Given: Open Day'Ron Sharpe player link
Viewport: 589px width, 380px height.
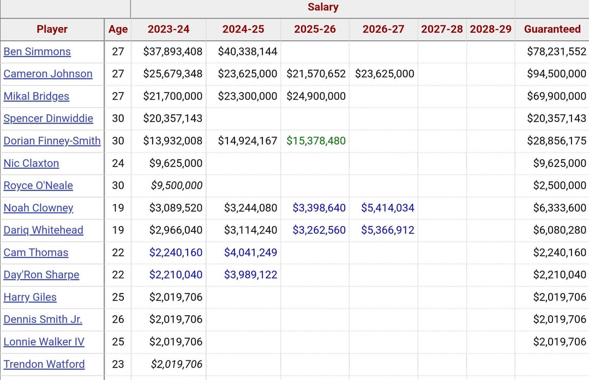Looking at the screenshot, I should pyautogui.click(x=41, y=275).
